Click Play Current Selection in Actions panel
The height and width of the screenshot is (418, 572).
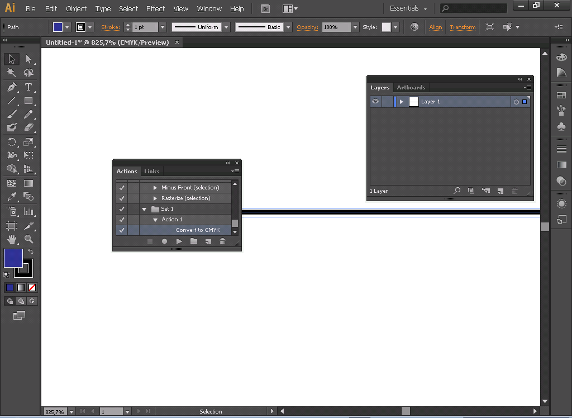point(179,241)
